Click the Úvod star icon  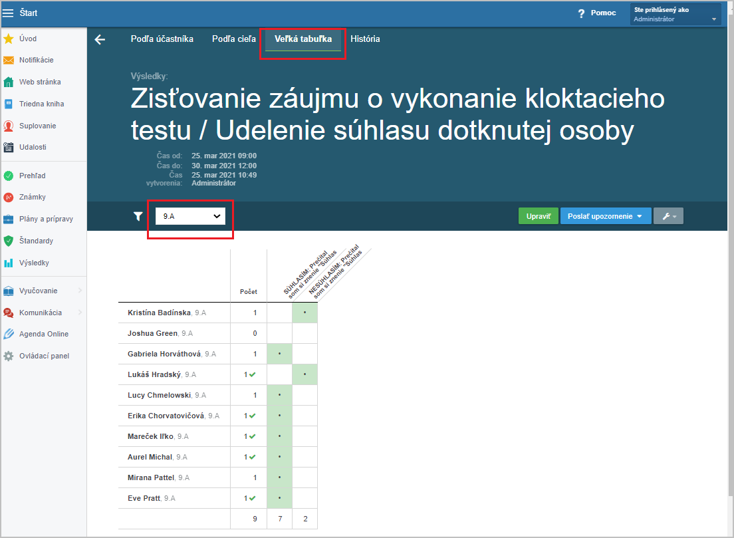(x=9, y=39)
